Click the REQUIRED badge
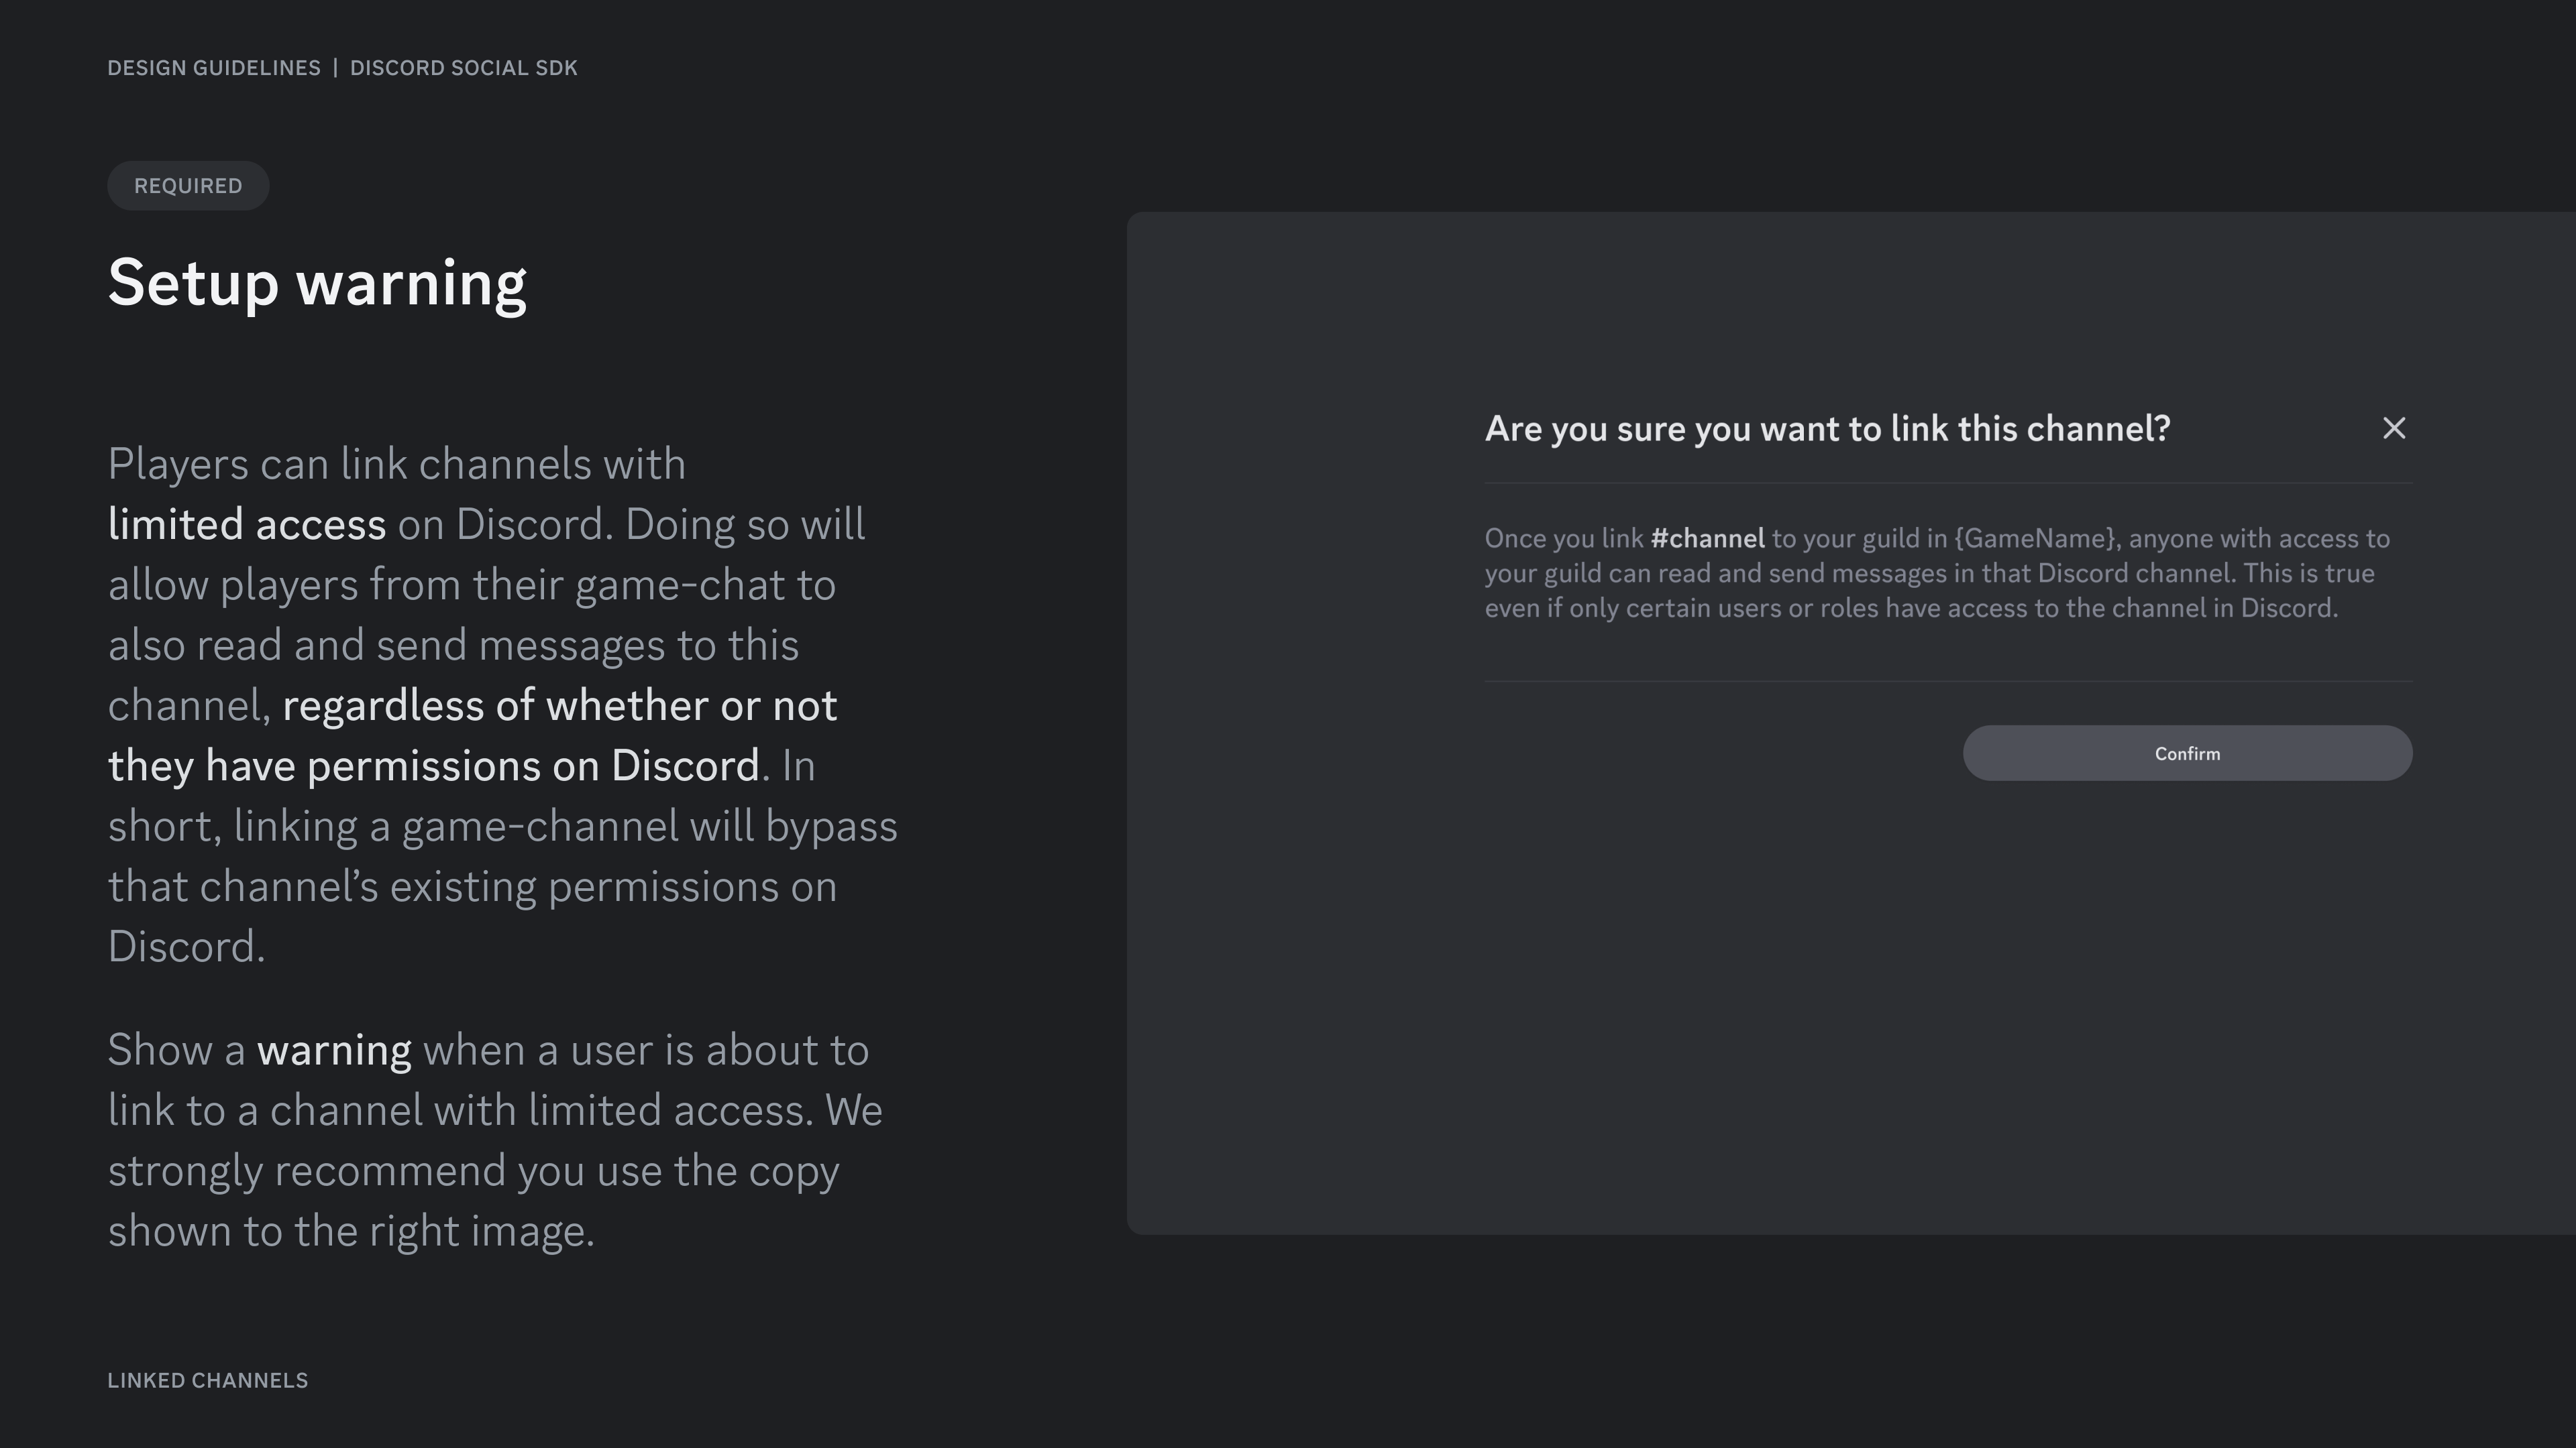2576x1448 pixels. click(188, 186)
